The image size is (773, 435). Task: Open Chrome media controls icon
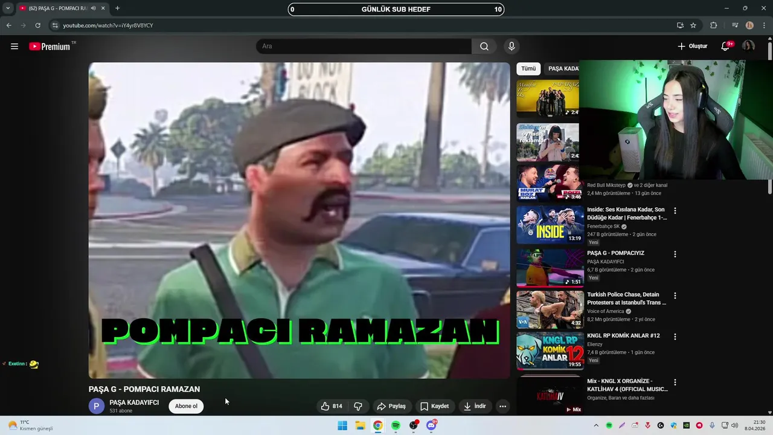tap(735, 25)
